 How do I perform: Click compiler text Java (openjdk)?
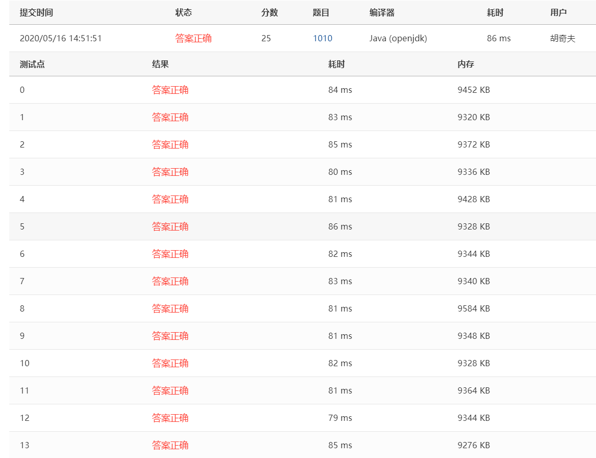coord(398,39)
